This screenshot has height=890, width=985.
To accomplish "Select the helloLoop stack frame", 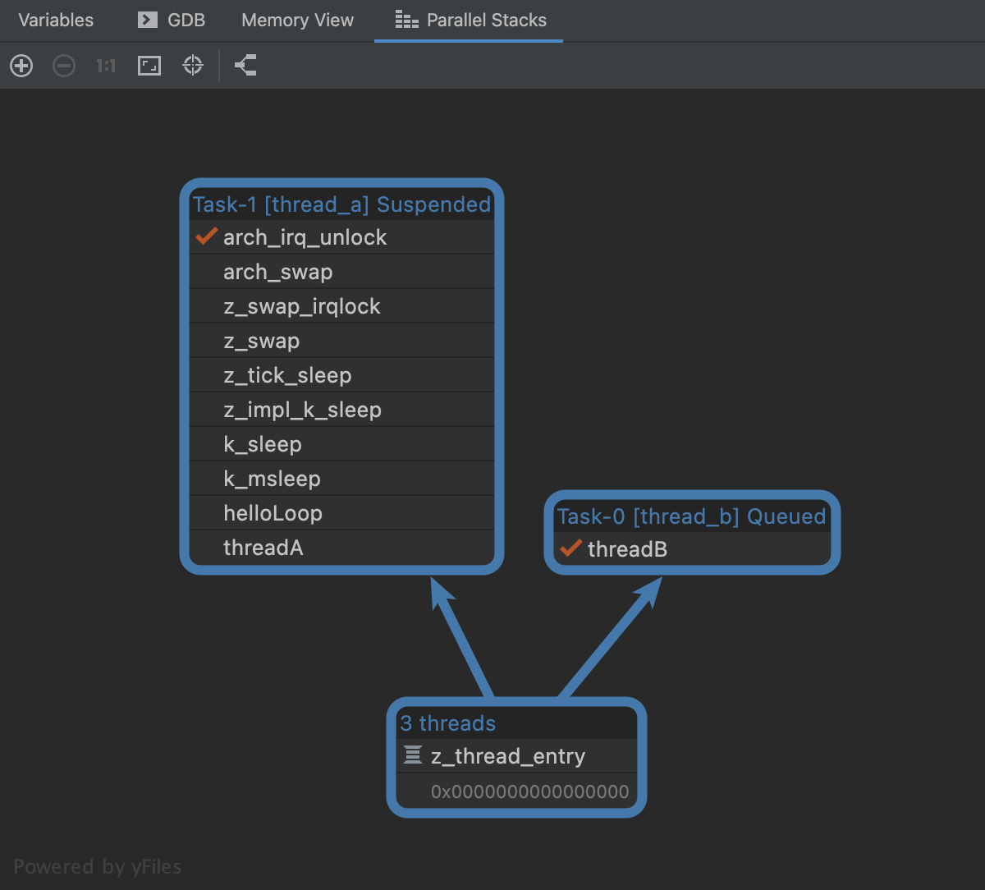I will tap(273, 513).
